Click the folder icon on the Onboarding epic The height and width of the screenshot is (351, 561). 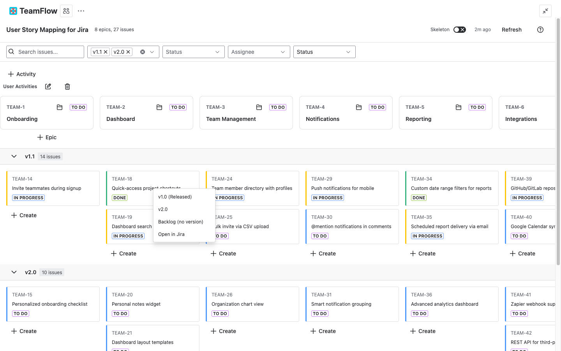tap(60, 107)
